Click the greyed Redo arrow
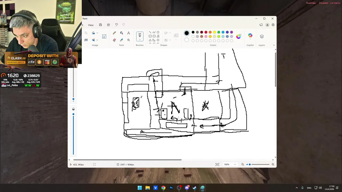The height and width of the screenshot is (192, 342). coord(123,25)
